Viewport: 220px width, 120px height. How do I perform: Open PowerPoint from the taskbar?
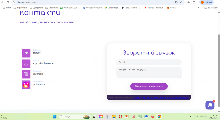(127, 117)
